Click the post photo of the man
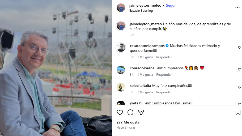Image resolution: width=242 pixels, height=136 pixels. (56, 68)
